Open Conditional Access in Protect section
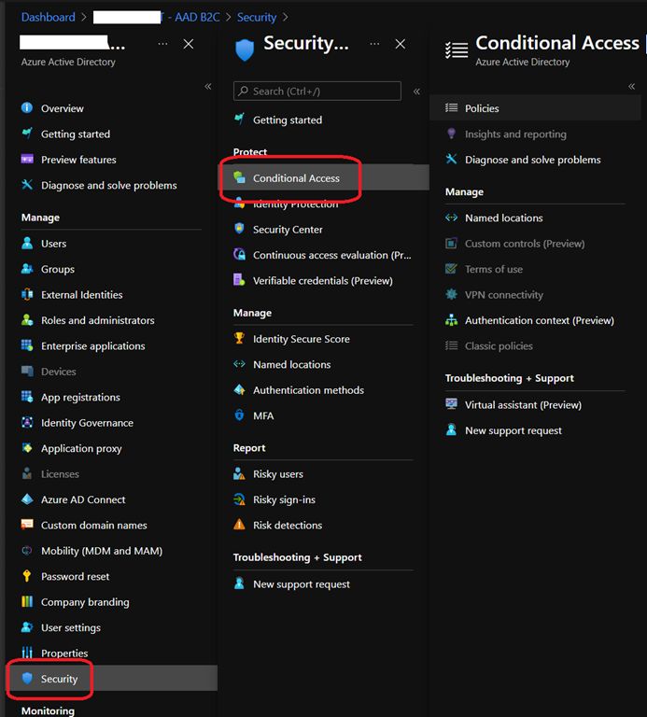The image size is (647, 717). 296,178
